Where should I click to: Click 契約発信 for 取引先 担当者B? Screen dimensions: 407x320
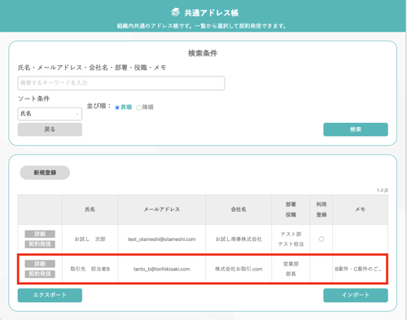coord(40,274)
